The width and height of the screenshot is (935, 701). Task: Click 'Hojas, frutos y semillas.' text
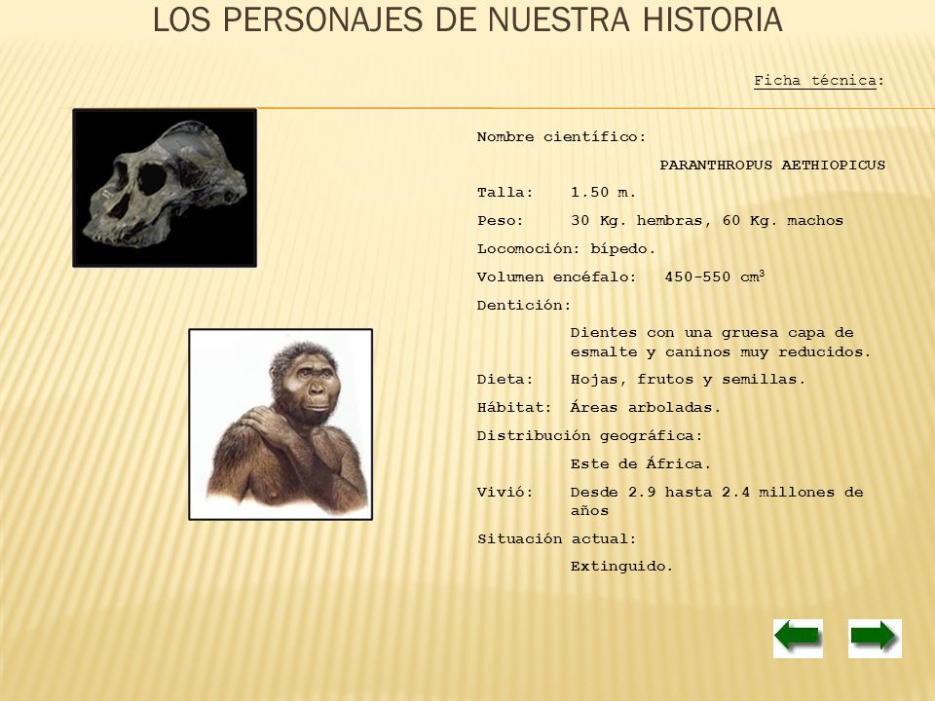tap(688, 380)
